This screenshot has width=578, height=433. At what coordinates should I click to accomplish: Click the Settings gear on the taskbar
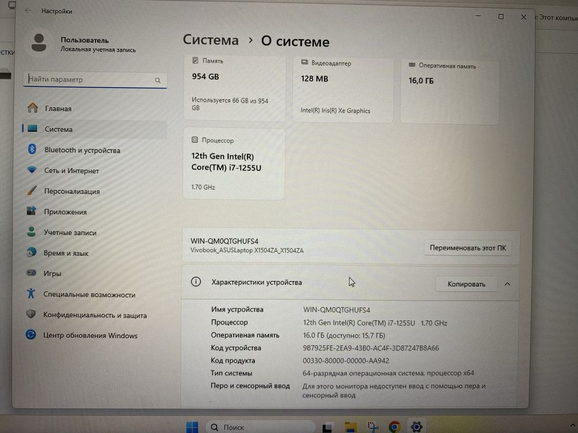point(417,427)
